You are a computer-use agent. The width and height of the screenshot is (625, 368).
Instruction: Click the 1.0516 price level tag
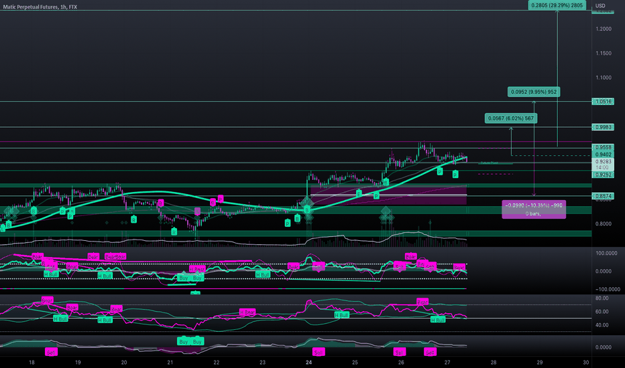point(603,102)
